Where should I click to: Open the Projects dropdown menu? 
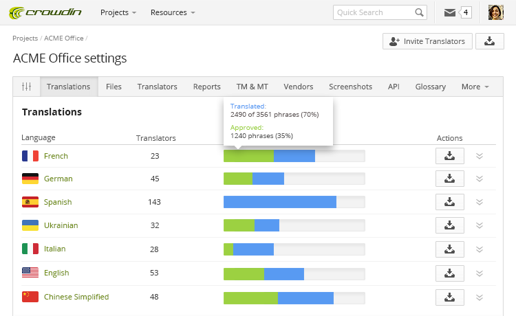click(118, 12)
